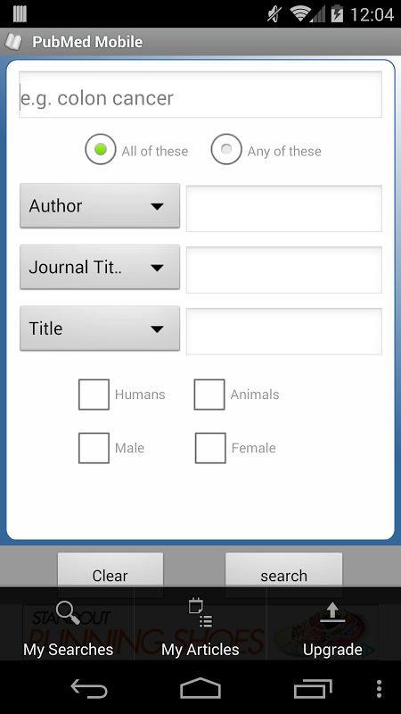The height and width of the screenshot is (714, 401).
Task: Focus the colon cancer search field
Action: tap(200, 95)
